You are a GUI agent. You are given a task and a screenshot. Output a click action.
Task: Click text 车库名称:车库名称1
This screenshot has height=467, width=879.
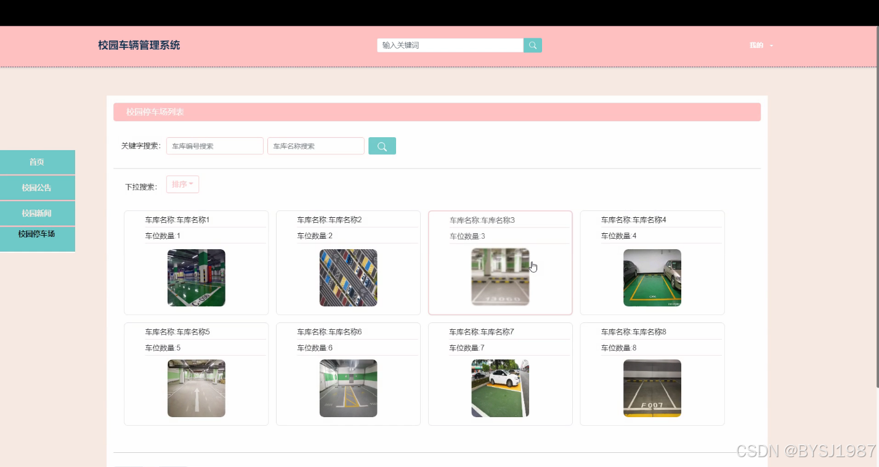177,220
